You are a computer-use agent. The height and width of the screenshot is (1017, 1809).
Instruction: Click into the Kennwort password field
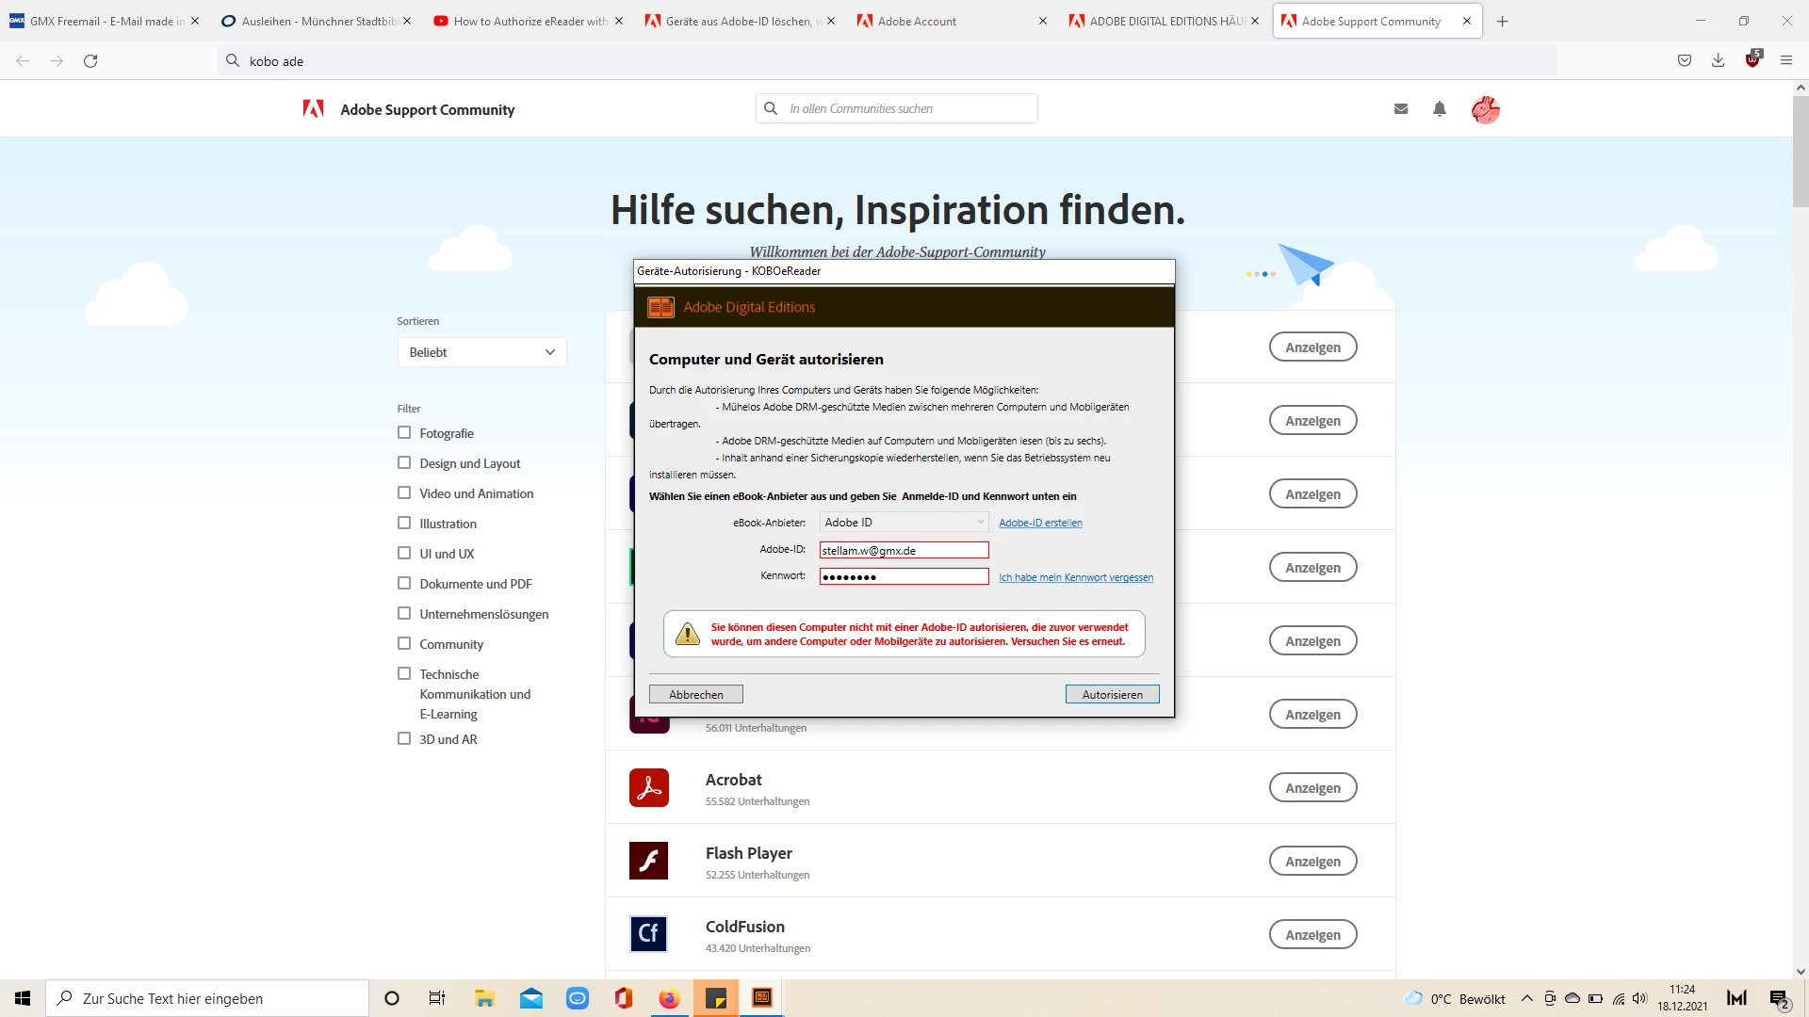tap(903, 577)
